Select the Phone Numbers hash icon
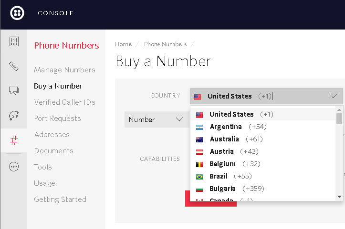This screenshot has height=229, width=345. tap(14, 140)
